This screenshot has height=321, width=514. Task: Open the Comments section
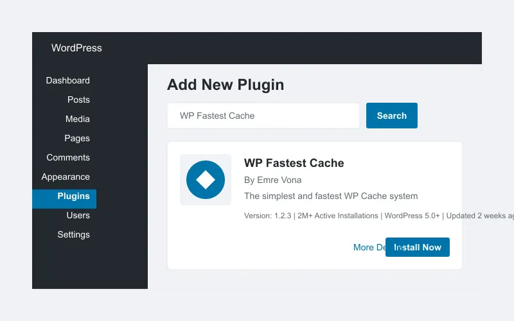(x=68, y=157)
